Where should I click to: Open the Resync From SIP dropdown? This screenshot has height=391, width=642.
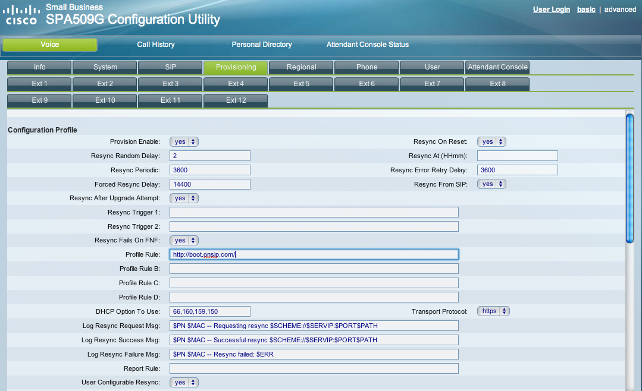[491, 184]
